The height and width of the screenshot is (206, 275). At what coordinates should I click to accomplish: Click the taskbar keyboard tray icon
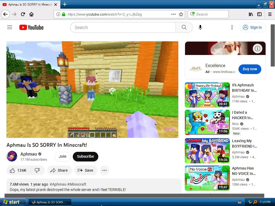[240, 202]
